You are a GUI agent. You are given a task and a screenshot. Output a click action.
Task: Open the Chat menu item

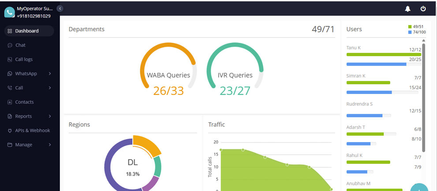pyautogui.click(x=20, y=45)
